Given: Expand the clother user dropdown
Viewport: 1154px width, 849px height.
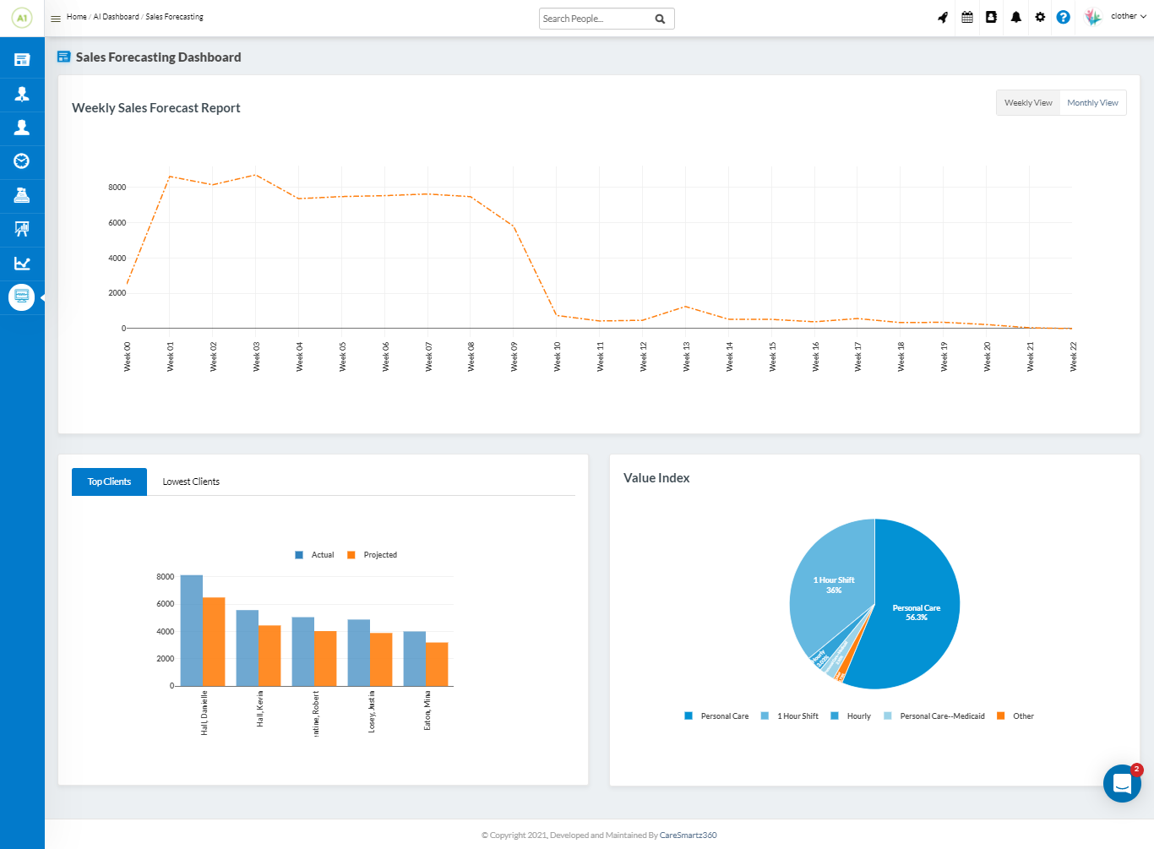Looking at the screenshot, I should click(1129, 16).
